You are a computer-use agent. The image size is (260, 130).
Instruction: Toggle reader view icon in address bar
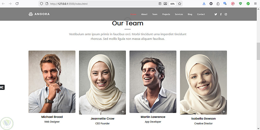pos(160,4)
